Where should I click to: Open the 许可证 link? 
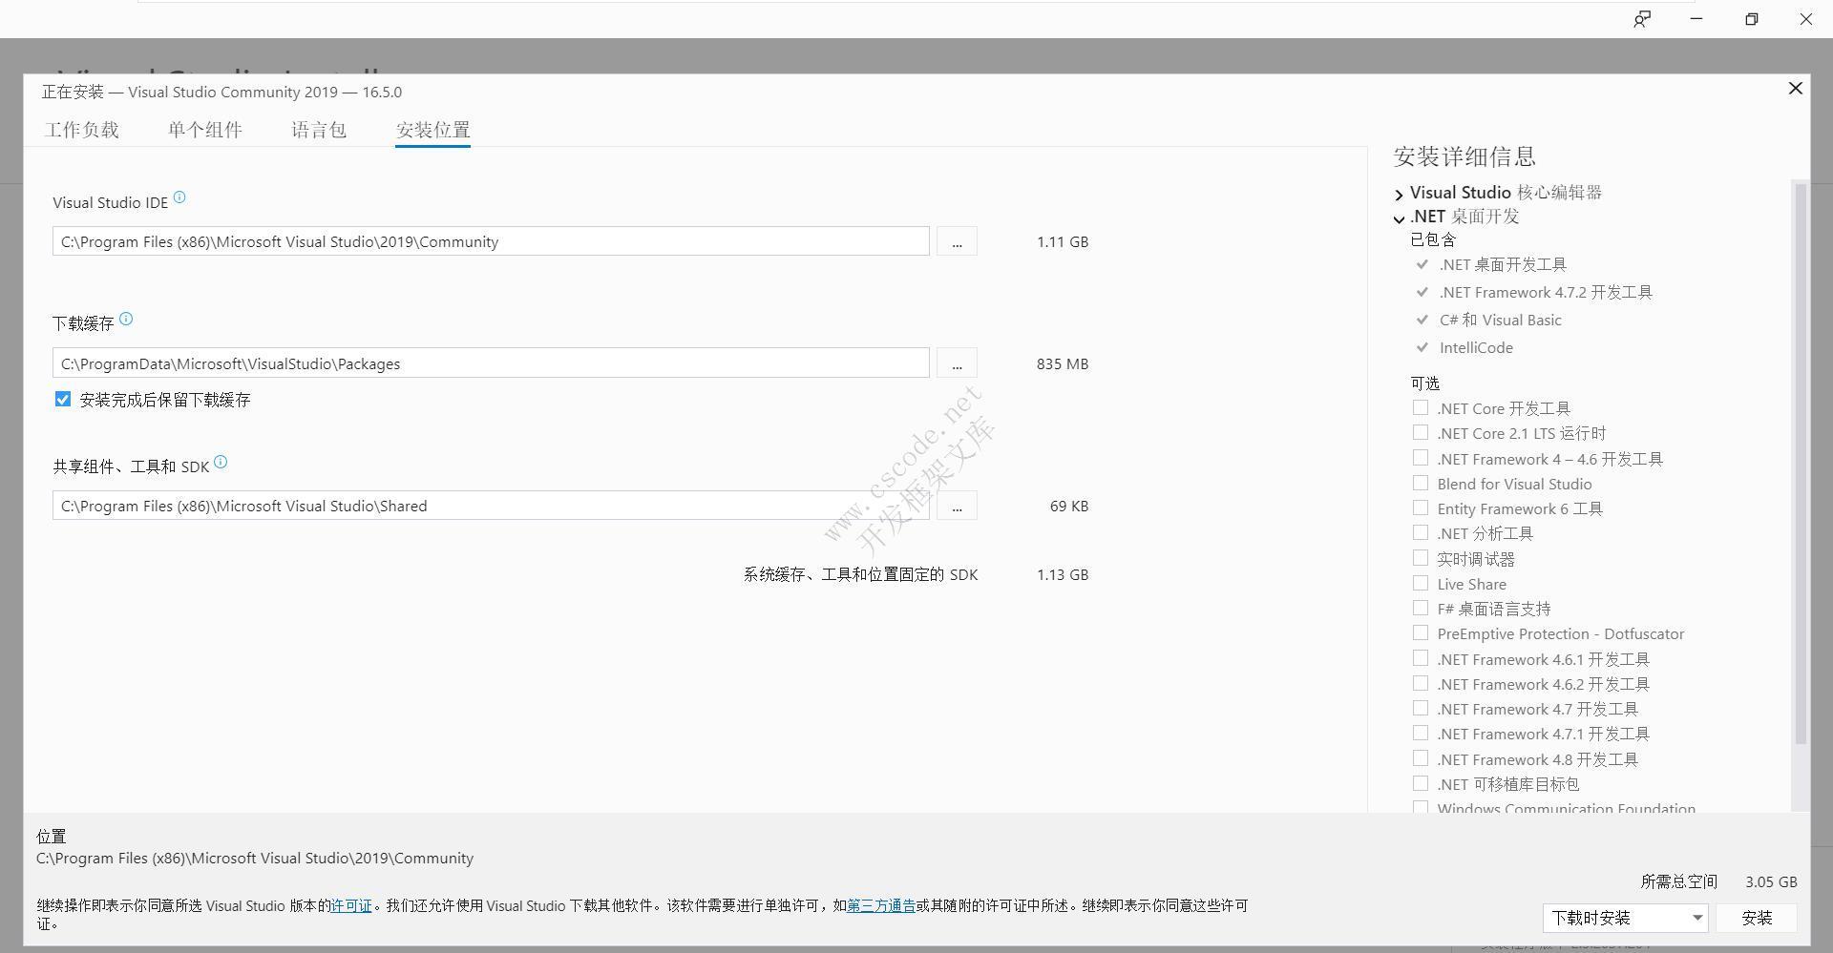pyautogui.click(x=351, y=905)
